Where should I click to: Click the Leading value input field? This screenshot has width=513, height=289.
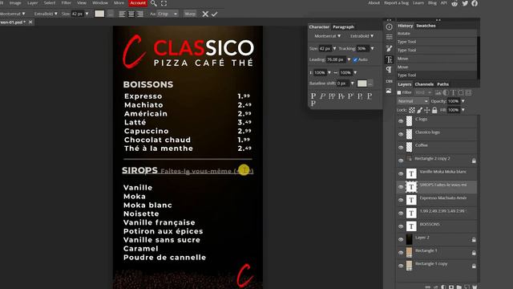point(337,59)
